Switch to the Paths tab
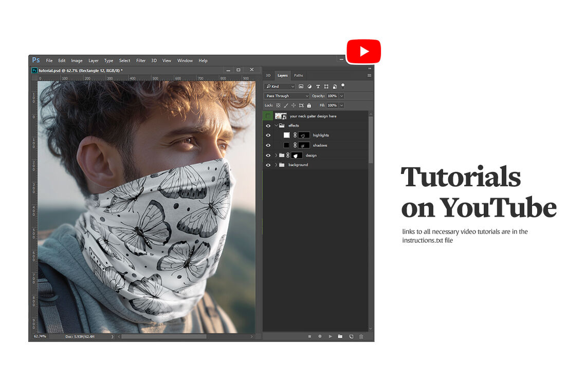The height and width of the screenshot is (389, 585). click(x=299, y=75)
